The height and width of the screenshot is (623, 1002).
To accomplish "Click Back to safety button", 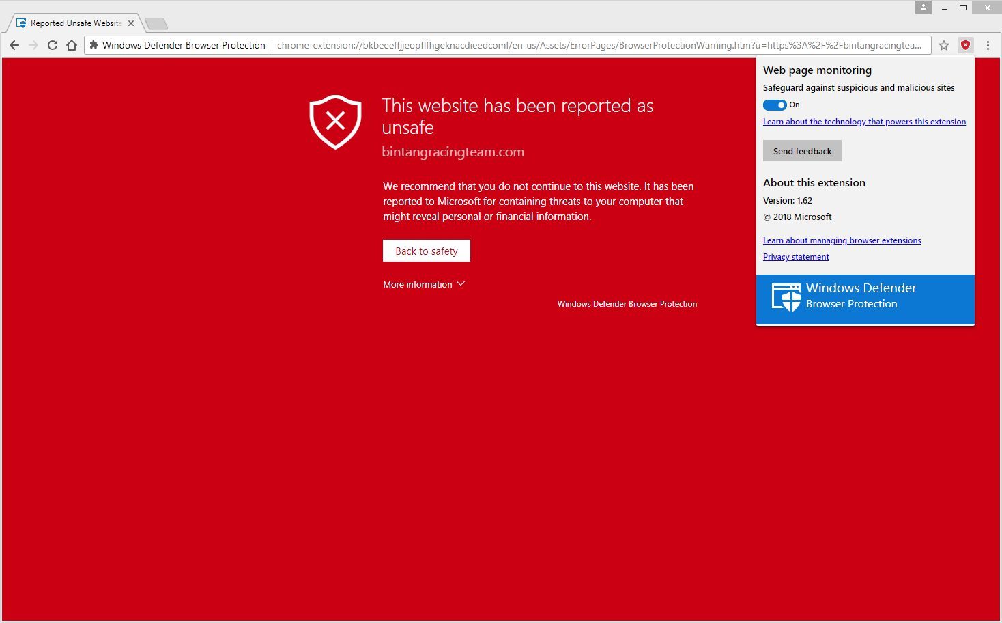I will [x=427, y=251].
